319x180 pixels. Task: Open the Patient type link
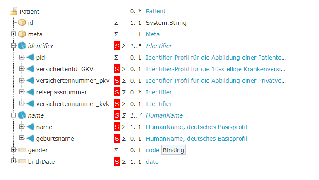[x=156, y=12]
